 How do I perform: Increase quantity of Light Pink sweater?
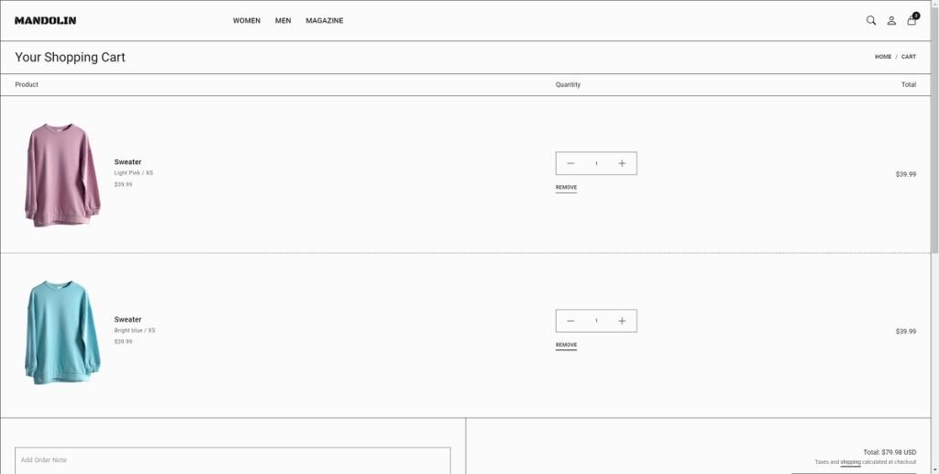pyautogui.click(x=622, y=163)
